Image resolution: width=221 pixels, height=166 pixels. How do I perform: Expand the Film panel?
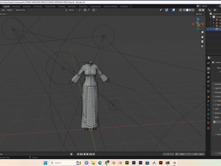(217, 109)
